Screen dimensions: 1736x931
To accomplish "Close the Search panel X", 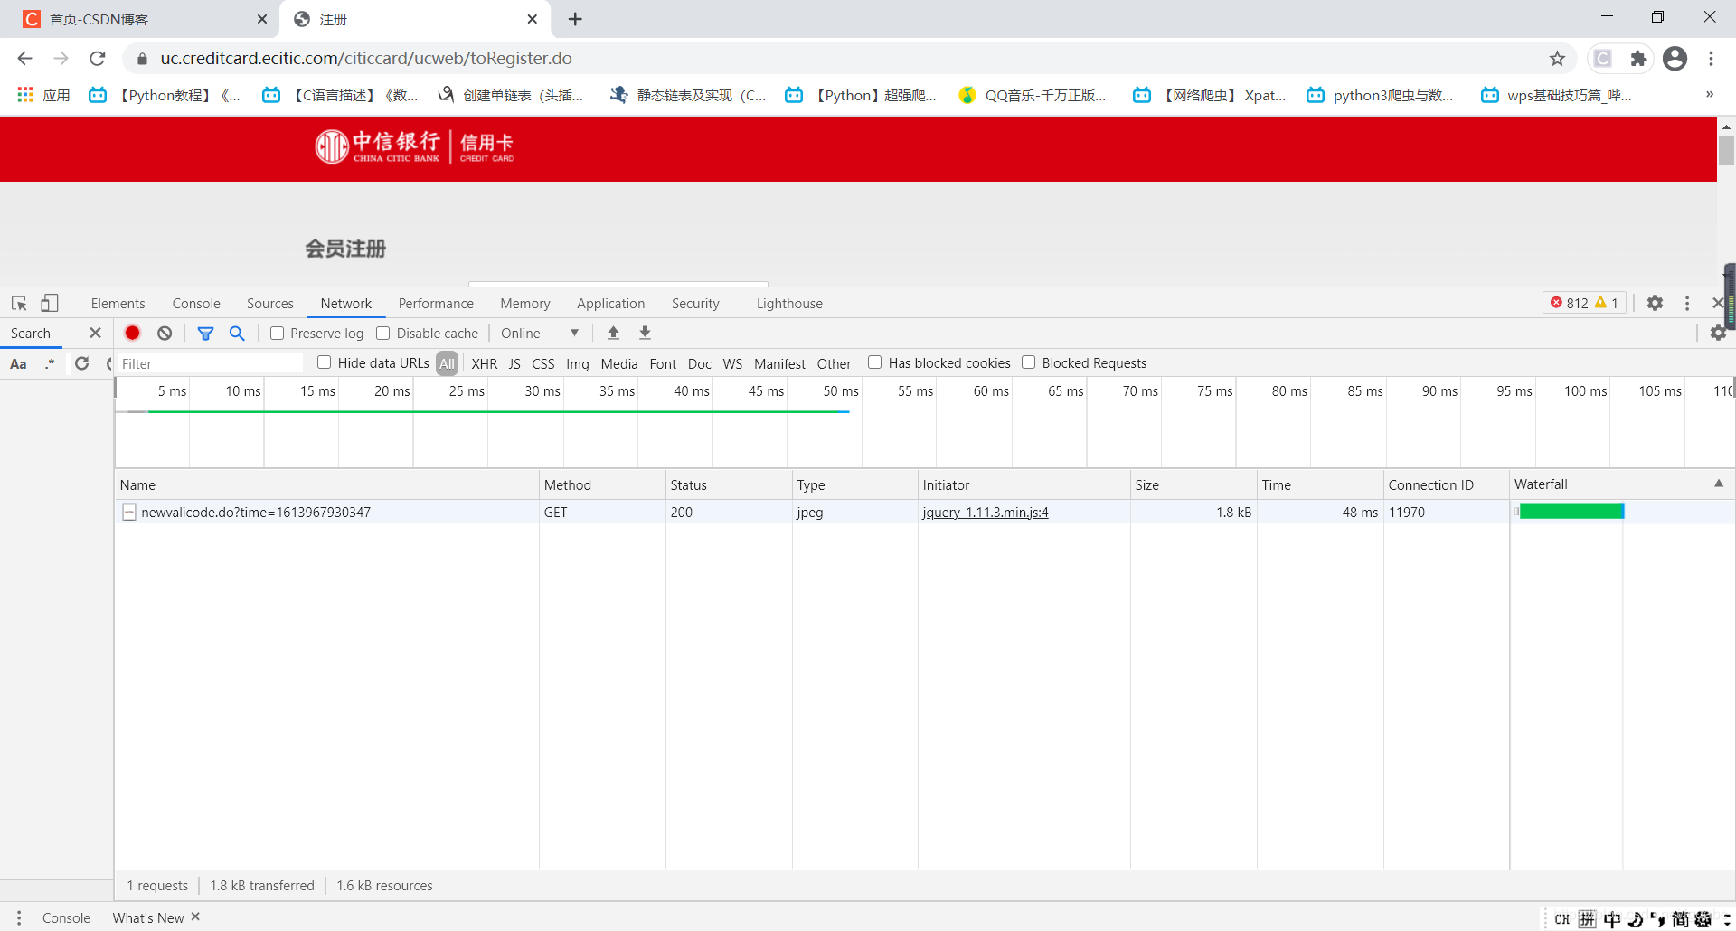I will tap(95, 333).
